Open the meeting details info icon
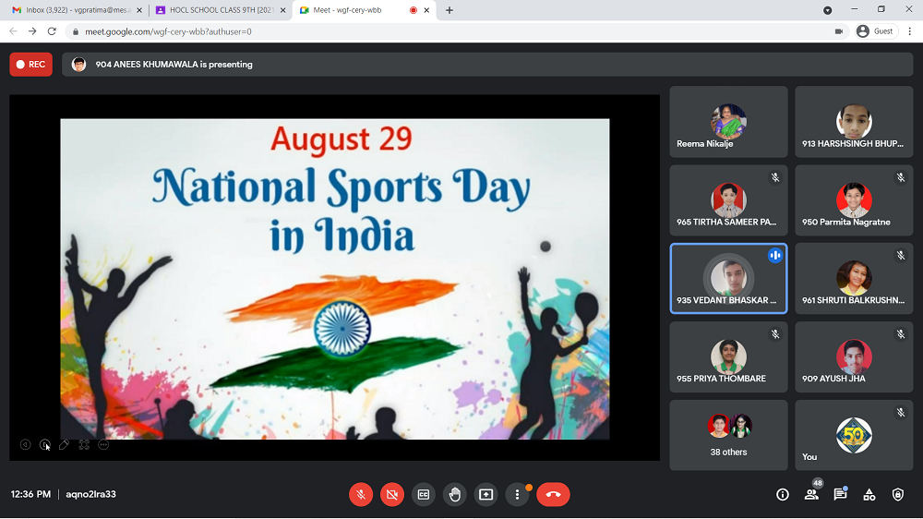 (x=783, y=495)
